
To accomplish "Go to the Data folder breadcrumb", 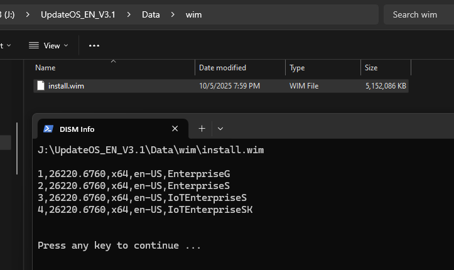I will point(151,14).
